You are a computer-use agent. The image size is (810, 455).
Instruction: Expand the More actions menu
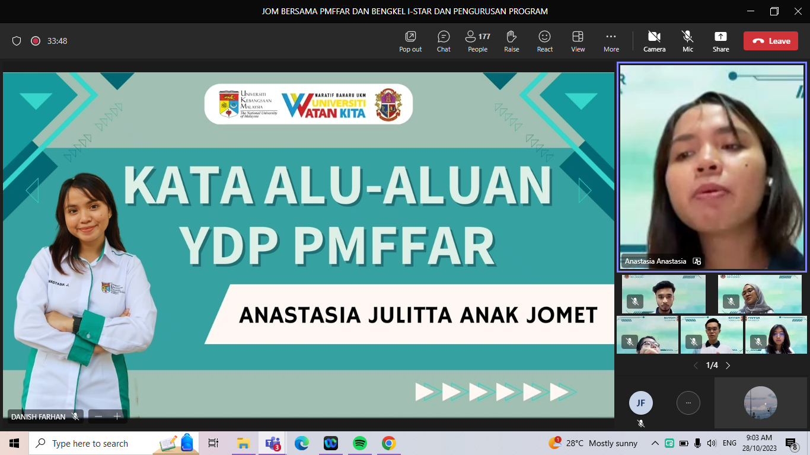611,41
